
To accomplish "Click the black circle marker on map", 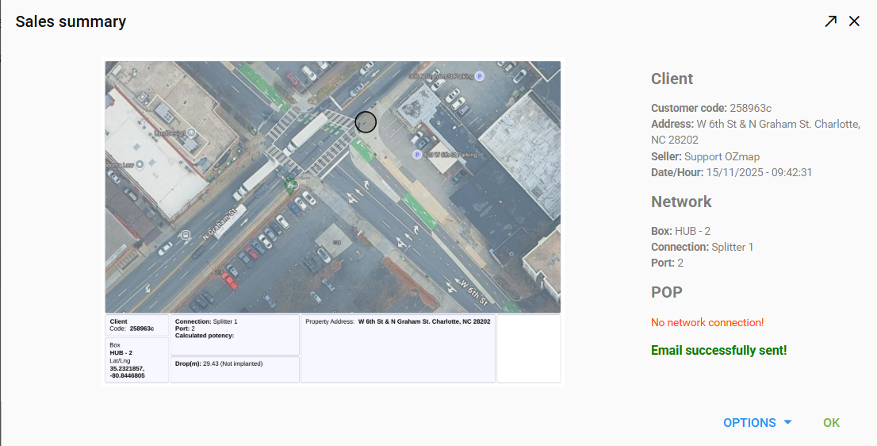I will (x=366, y=122).
